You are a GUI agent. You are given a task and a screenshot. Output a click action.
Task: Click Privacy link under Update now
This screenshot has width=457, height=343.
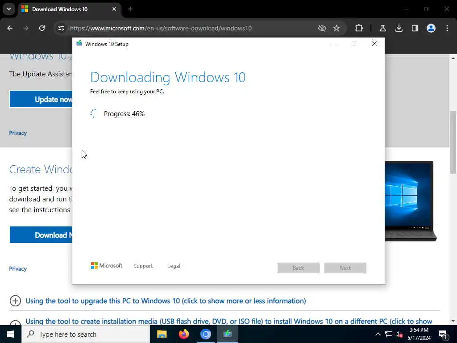tap(18, 133)
